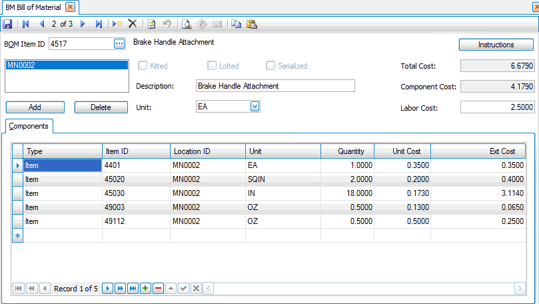
Task: Click the Instructions button
Action: point(496,45)
